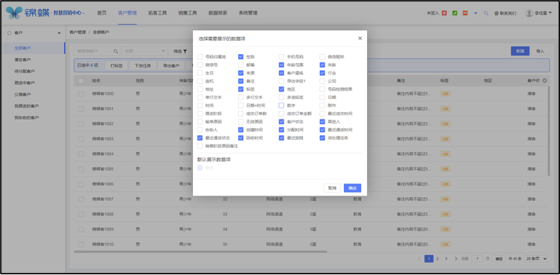The height and width of the screenshot is (275, 560).
Task: Check the 微信昵称 checkbox
Action: click(322, 57)
